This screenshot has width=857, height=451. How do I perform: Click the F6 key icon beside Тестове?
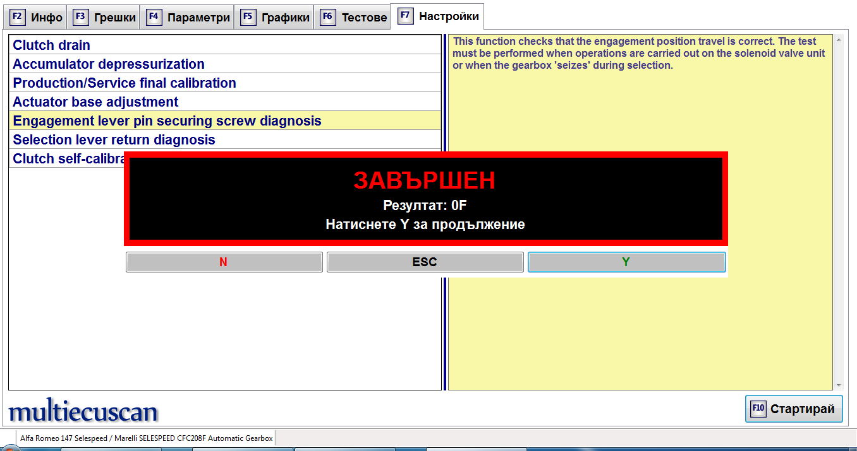tap(327, 17)
